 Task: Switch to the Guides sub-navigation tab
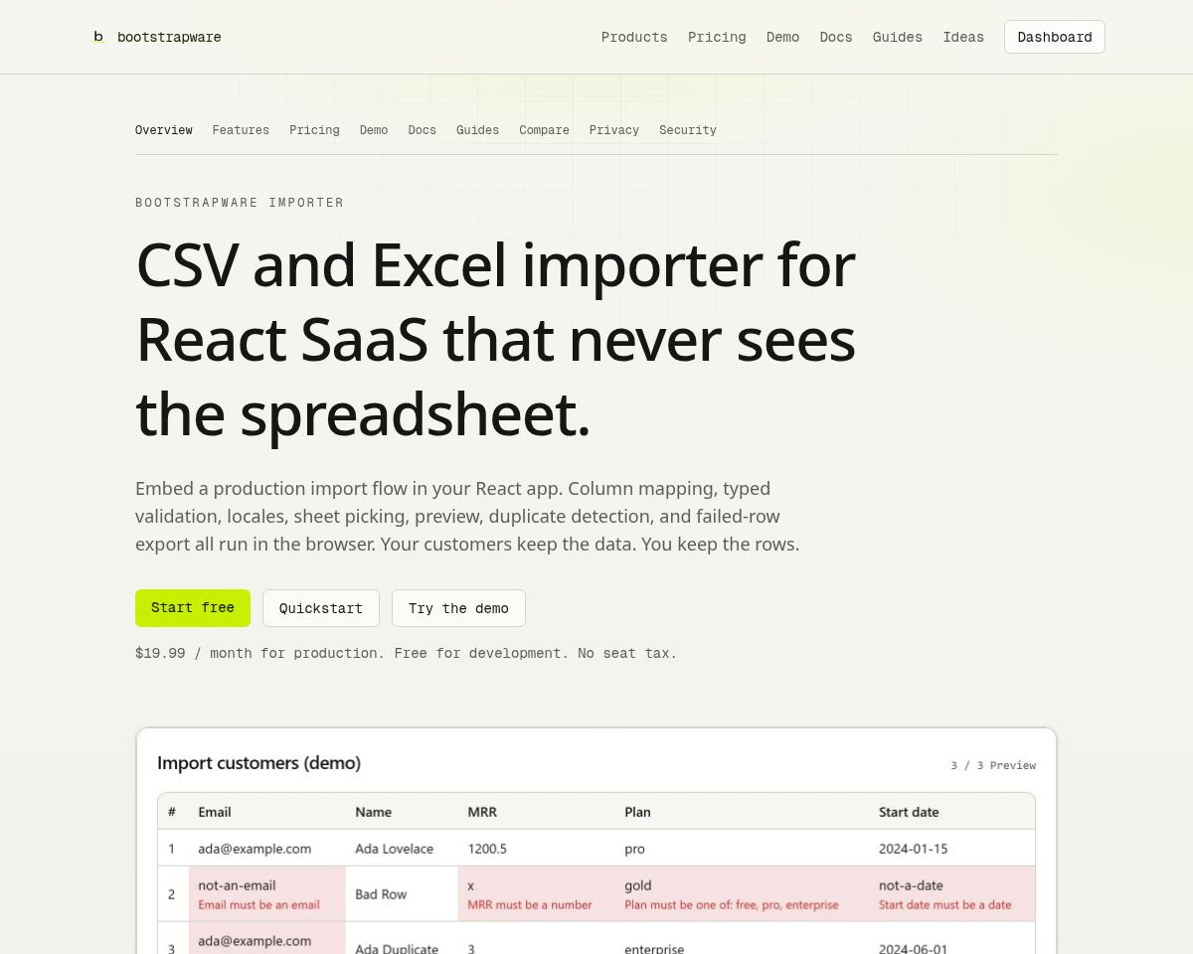click(477, 130)
